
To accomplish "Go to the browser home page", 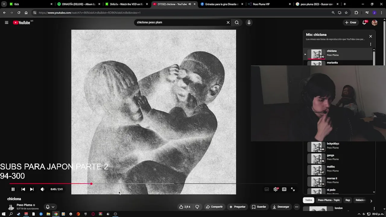I will coord(26,13).
